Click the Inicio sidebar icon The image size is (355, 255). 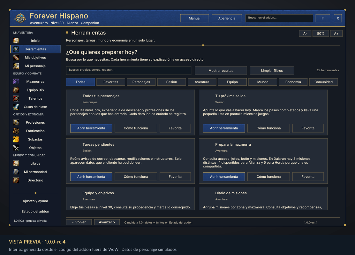click(x=16, y=41)
